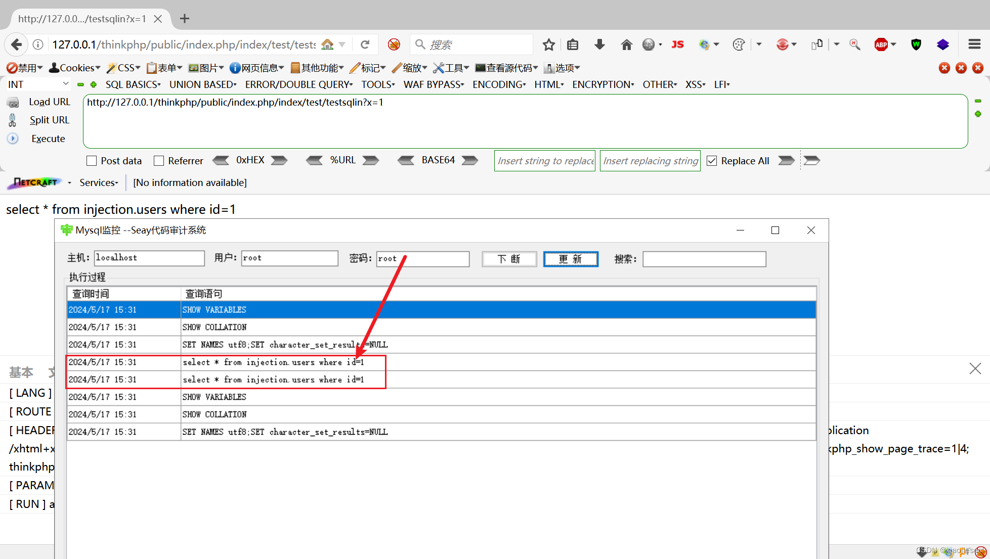The width and height of the screenshot is (990, 559).
Task: Open the INT type dropdown
Action: [38, 84]
